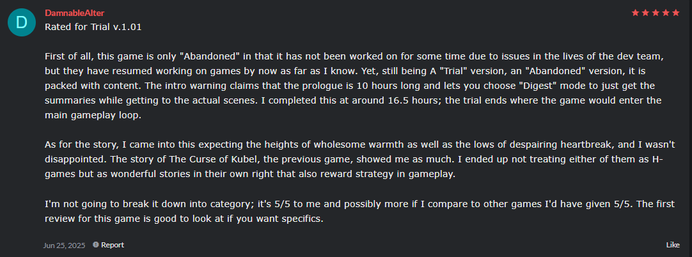This screenshot has height=257, width=692.
Task: Like this review
Action: [x=673, y=245]
